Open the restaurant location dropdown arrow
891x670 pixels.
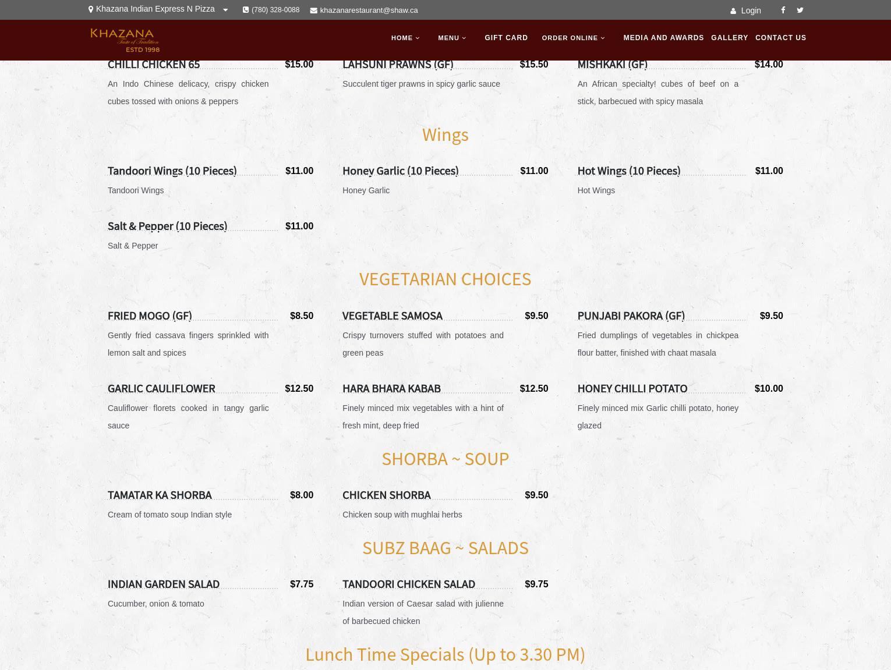point(225,10)
